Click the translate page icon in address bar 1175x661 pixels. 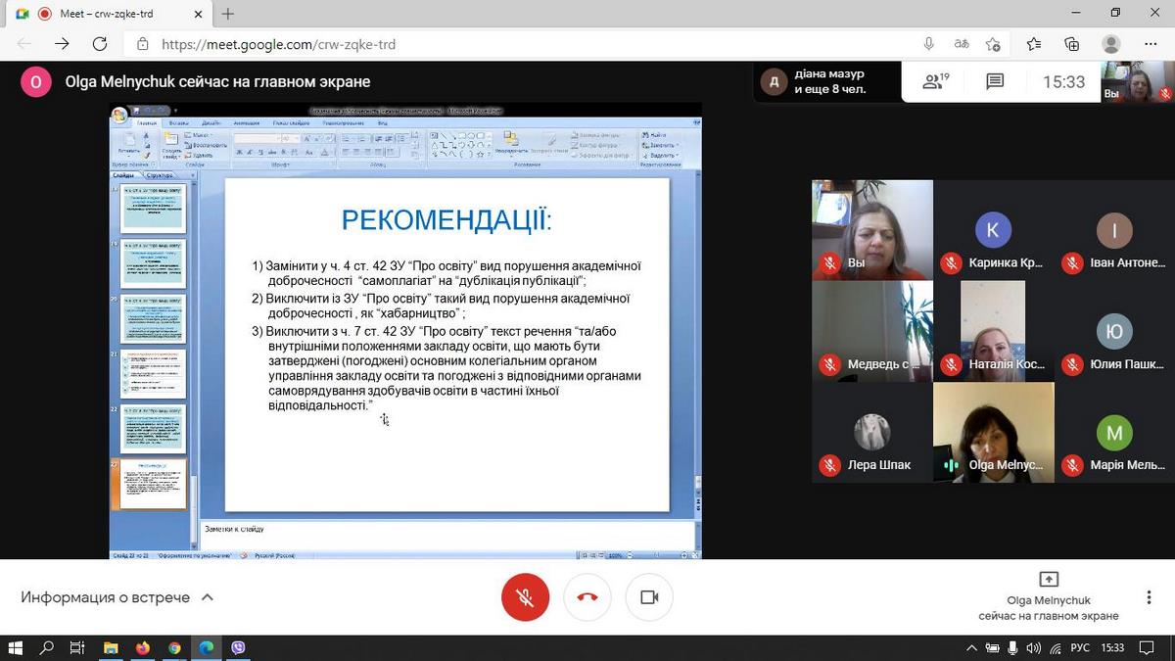(x=962, y=44)
